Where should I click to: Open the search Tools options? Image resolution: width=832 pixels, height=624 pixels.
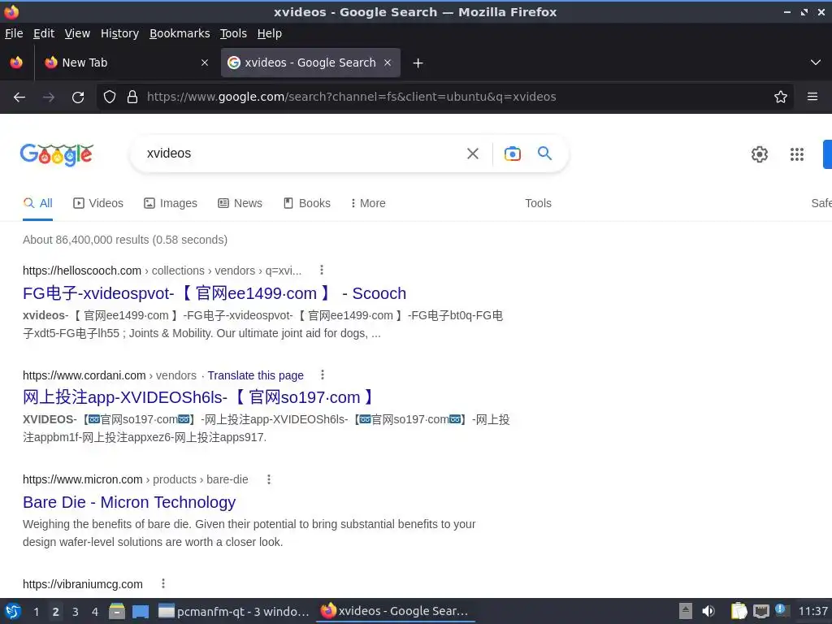tap(538, 203)
